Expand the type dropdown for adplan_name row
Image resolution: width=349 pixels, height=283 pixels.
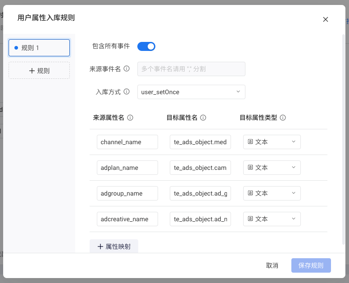click(x=272, y=168)
